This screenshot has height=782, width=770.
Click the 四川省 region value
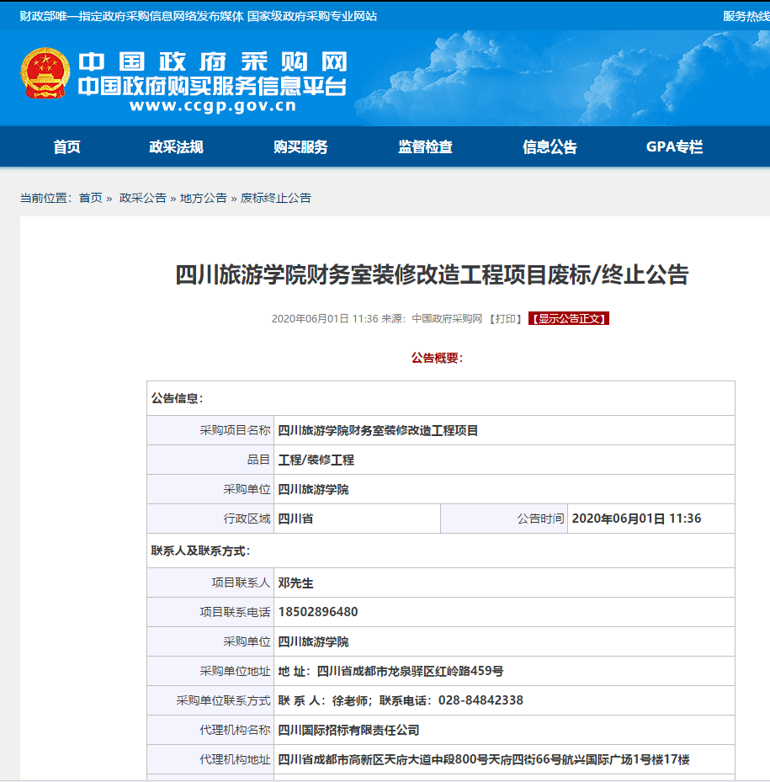point(295,519)
